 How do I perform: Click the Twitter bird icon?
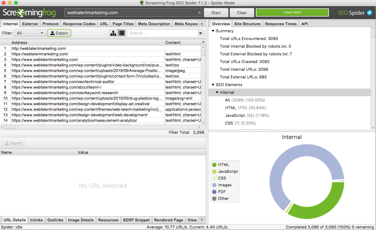coord(370,13)
